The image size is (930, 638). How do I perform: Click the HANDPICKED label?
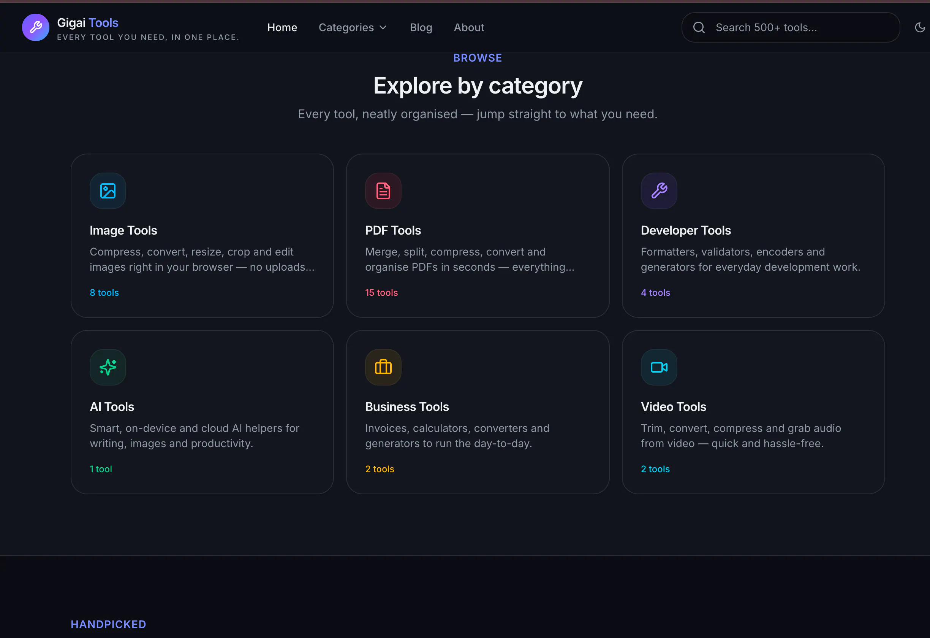108,624
